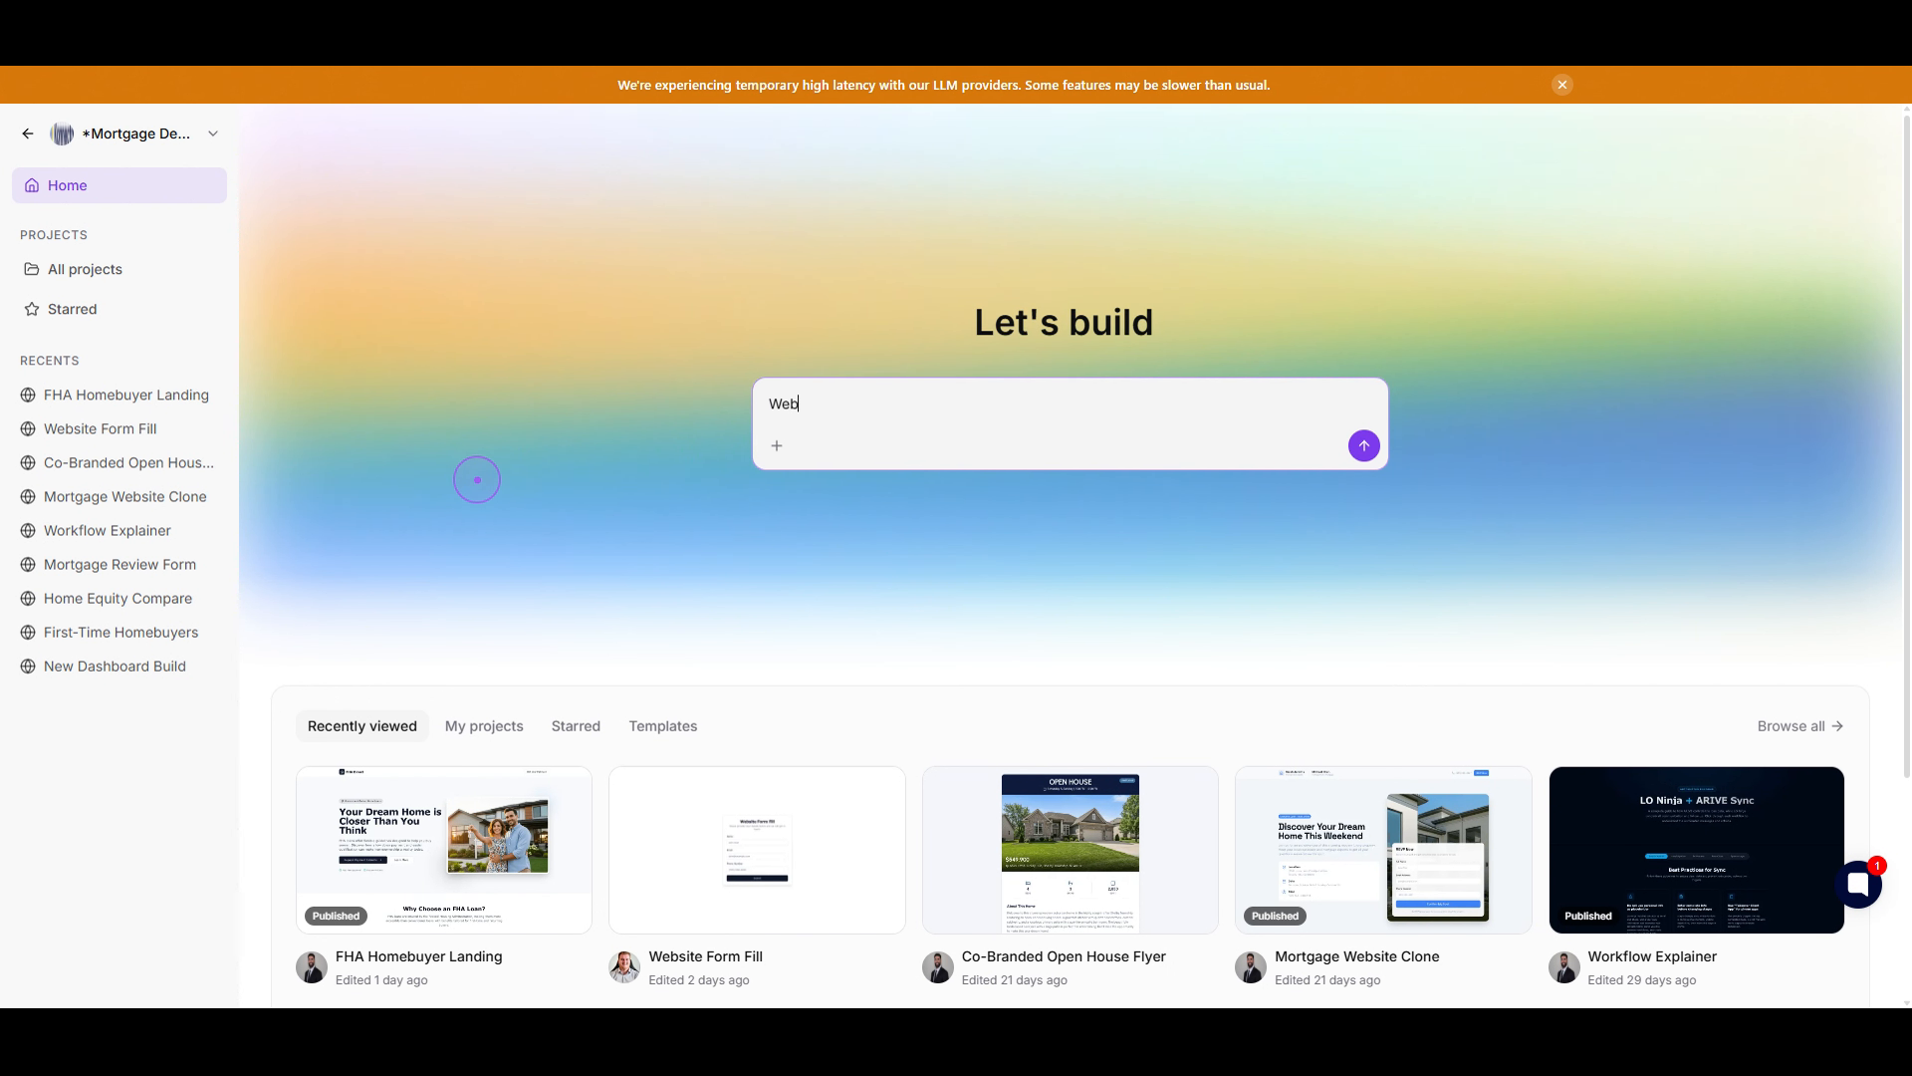Open Mortgage Review Form recent project
Viewport: 1912px width, 1076px height.
pyautogui.click(x=119, y=564)
